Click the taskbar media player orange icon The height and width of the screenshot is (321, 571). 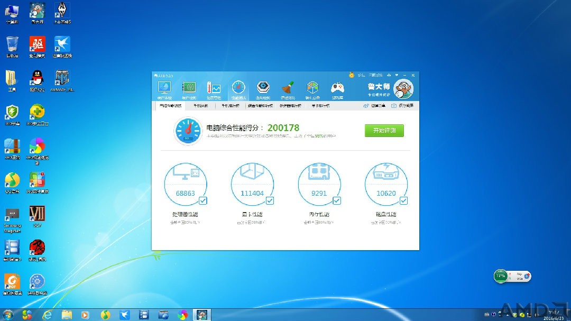[85, 315]
